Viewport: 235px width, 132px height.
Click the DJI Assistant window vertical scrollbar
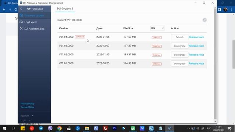215,63
